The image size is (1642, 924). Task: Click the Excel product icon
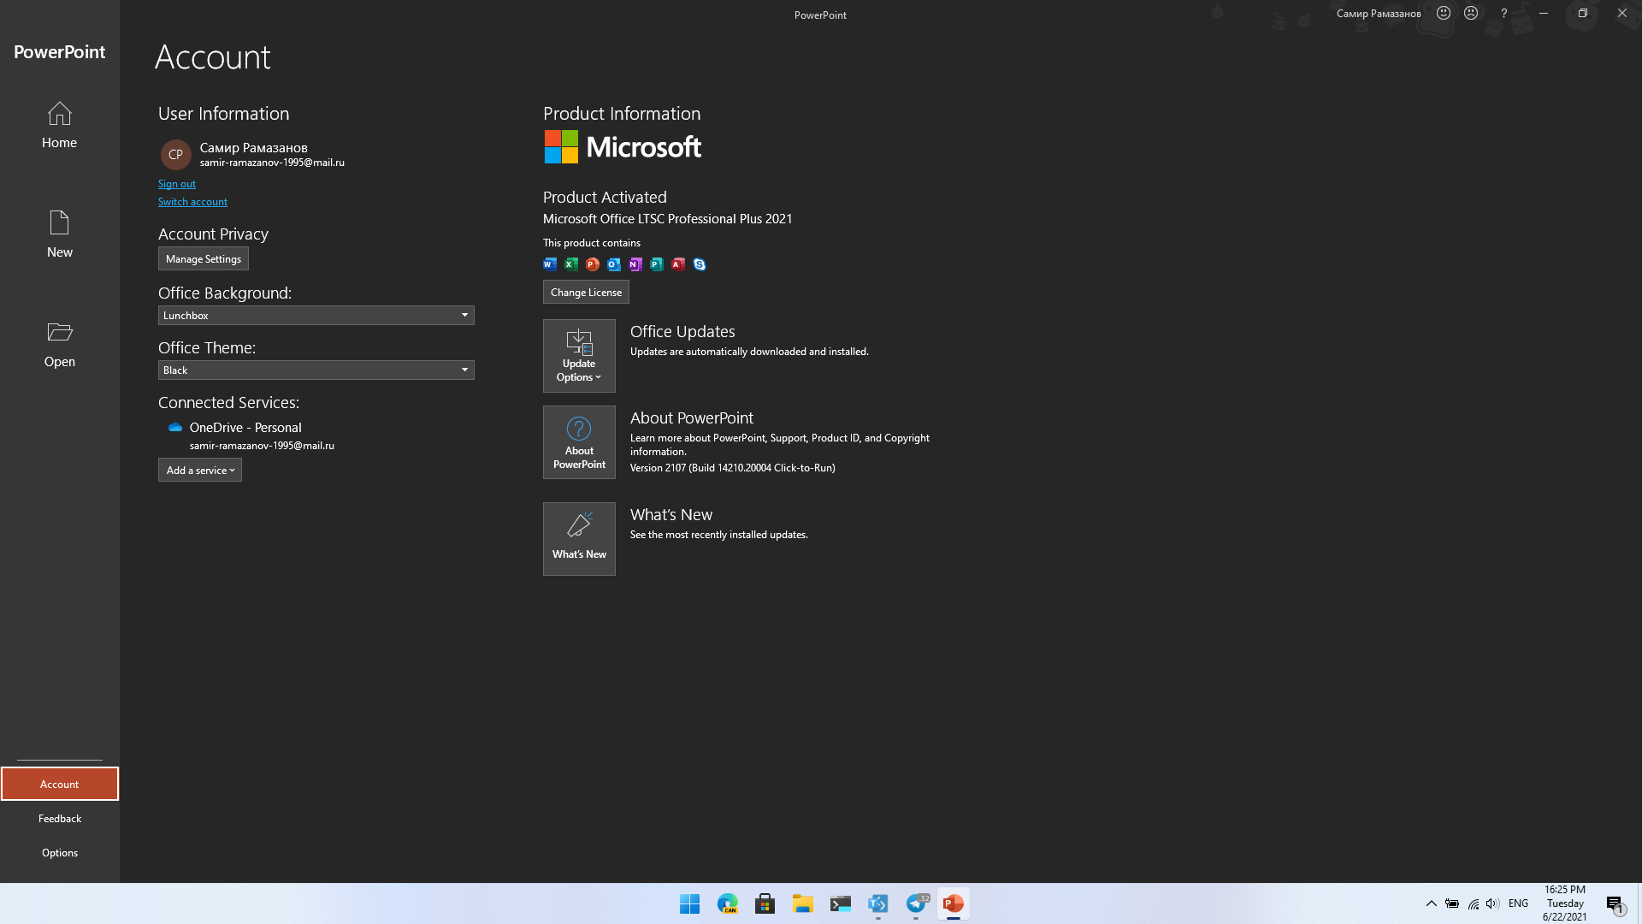[x=571, y=264]
